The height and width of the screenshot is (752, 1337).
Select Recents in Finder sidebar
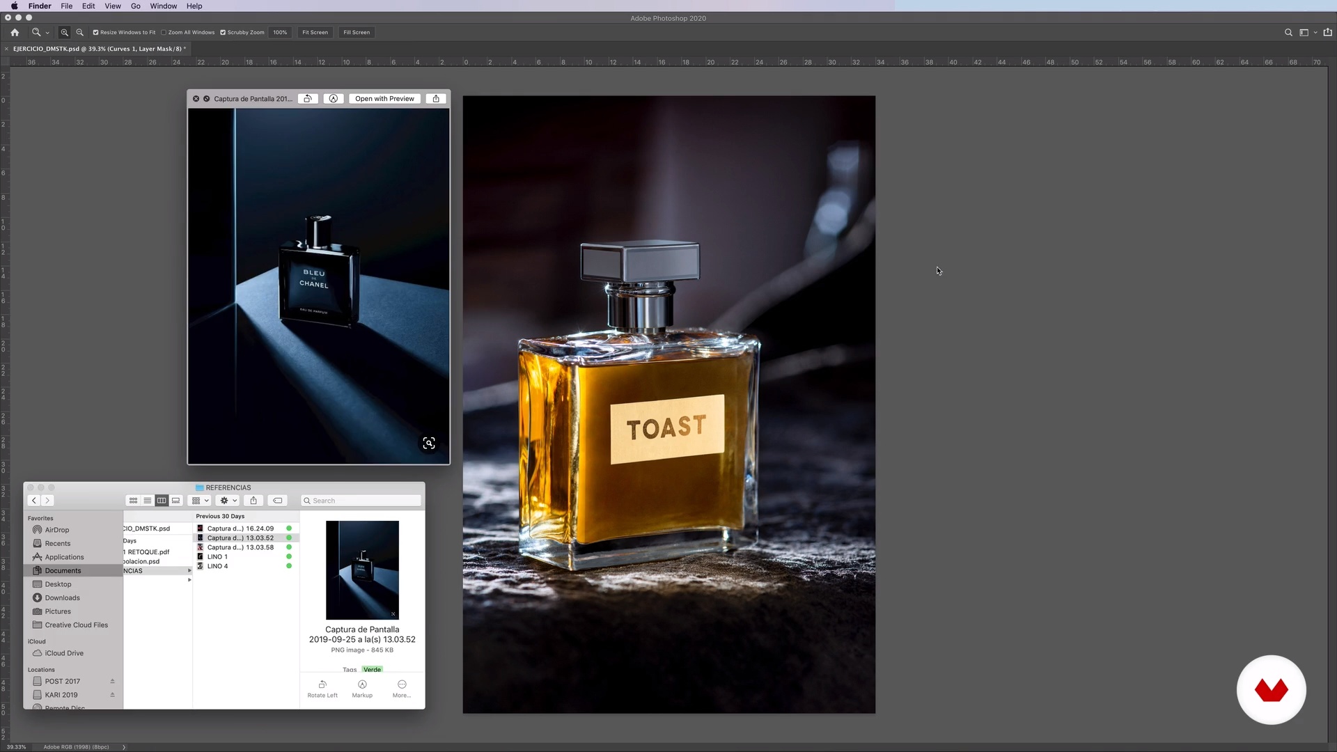[73, 544]
